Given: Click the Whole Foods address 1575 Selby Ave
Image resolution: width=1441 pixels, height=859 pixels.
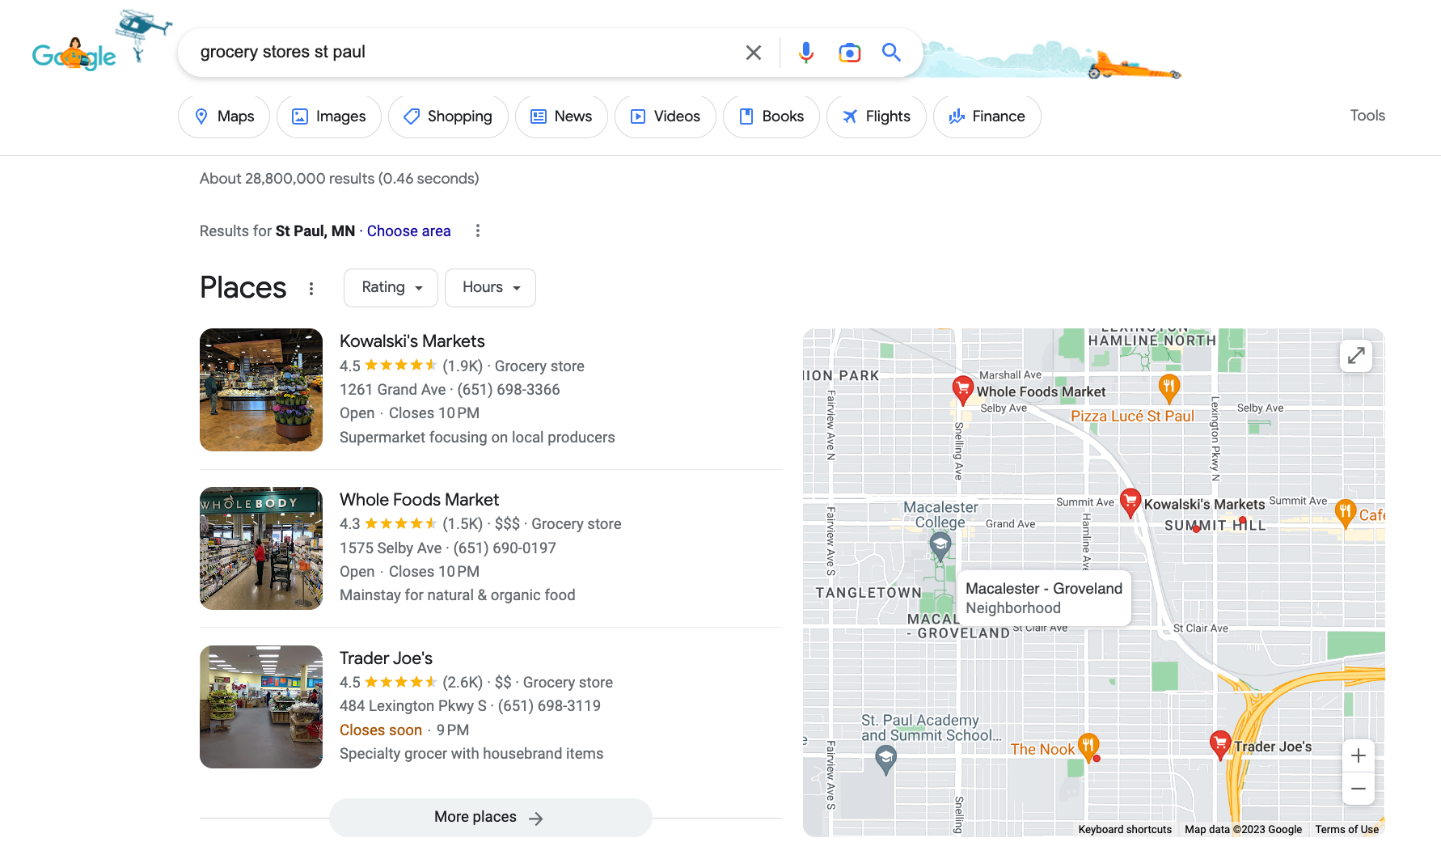Looking at the screenshot, I should (x=391, y=548).
